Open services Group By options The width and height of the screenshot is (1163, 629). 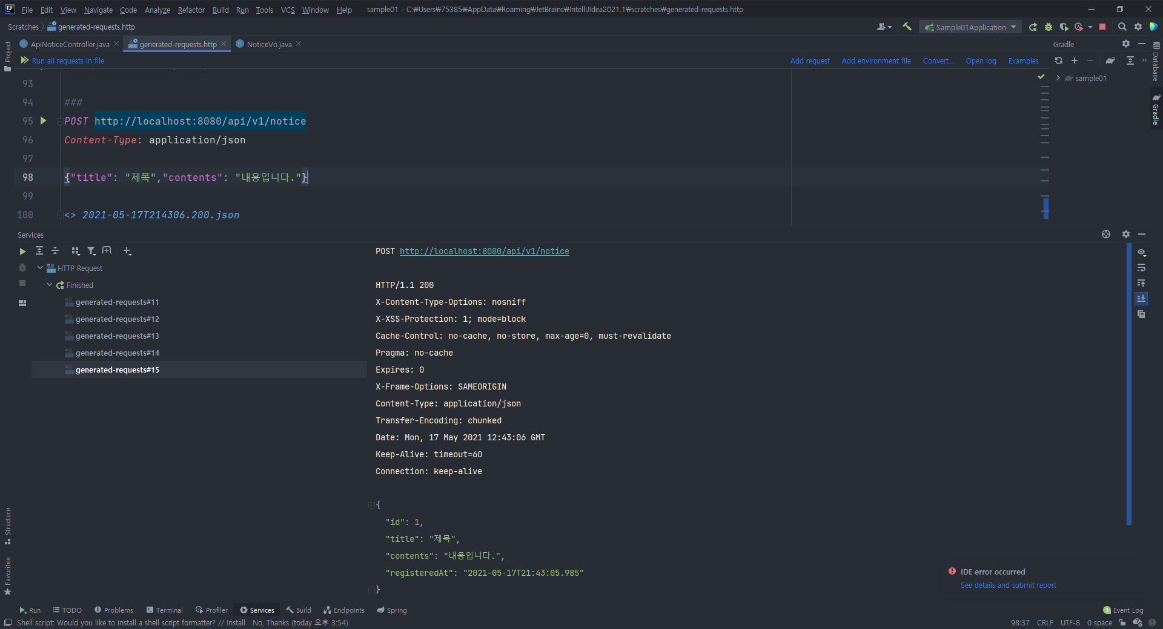tap(76, 251)
